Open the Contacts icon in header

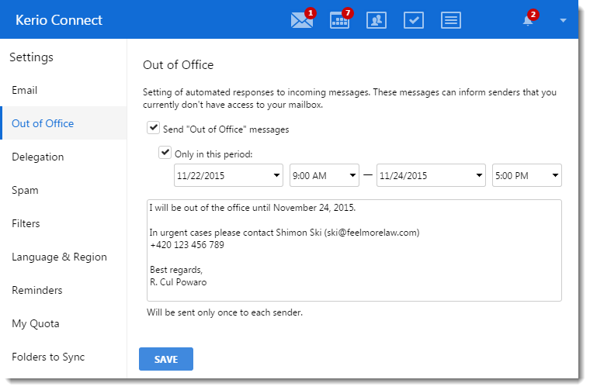coord(377,20)
